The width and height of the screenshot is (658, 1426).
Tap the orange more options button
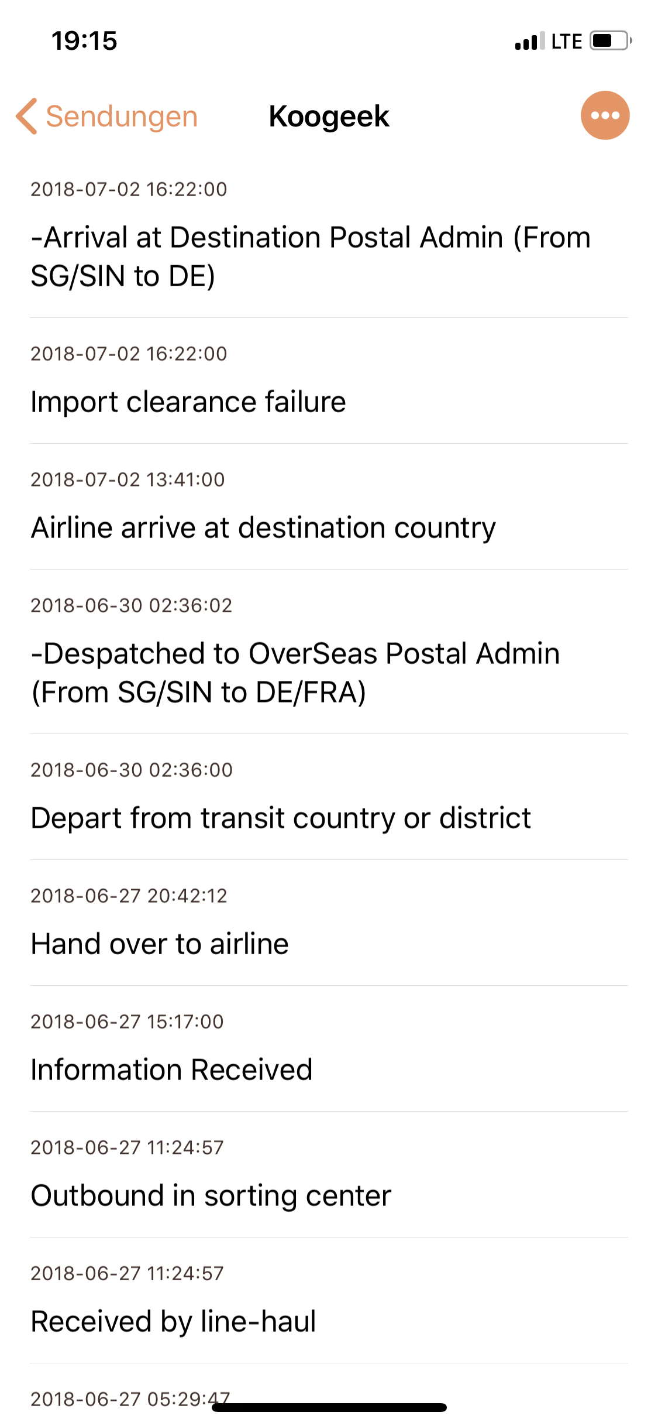605,115
